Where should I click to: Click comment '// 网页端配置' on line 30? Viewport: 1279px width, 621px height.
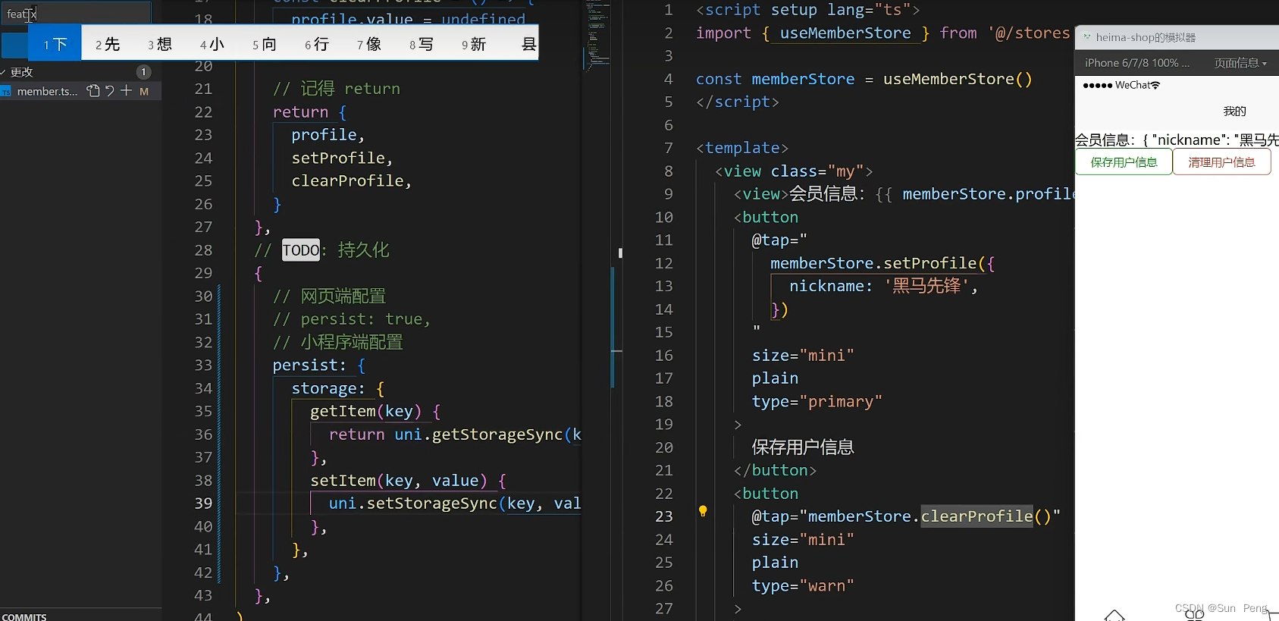pyautogui.click(x=330, y=296)
